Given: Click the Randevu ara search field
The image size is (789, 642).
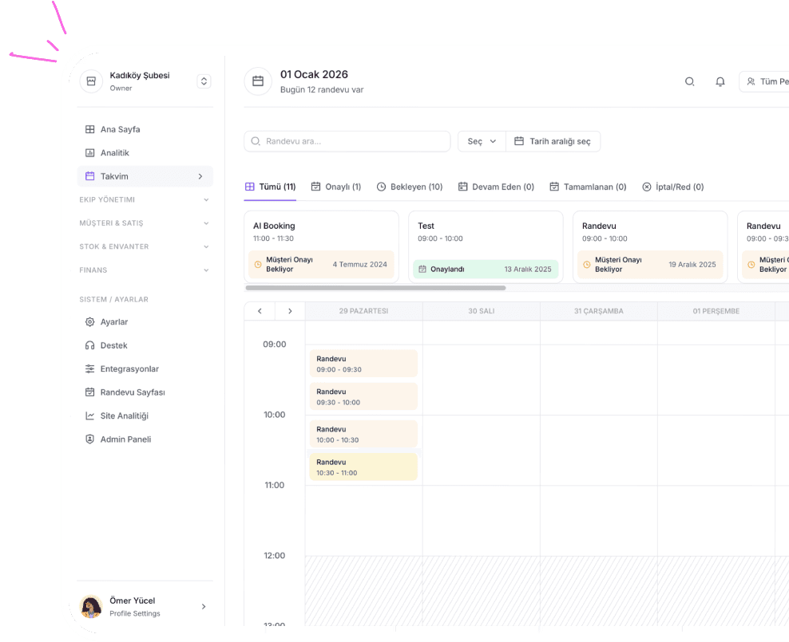Looking at the screenshot, I should pos(348,141).
